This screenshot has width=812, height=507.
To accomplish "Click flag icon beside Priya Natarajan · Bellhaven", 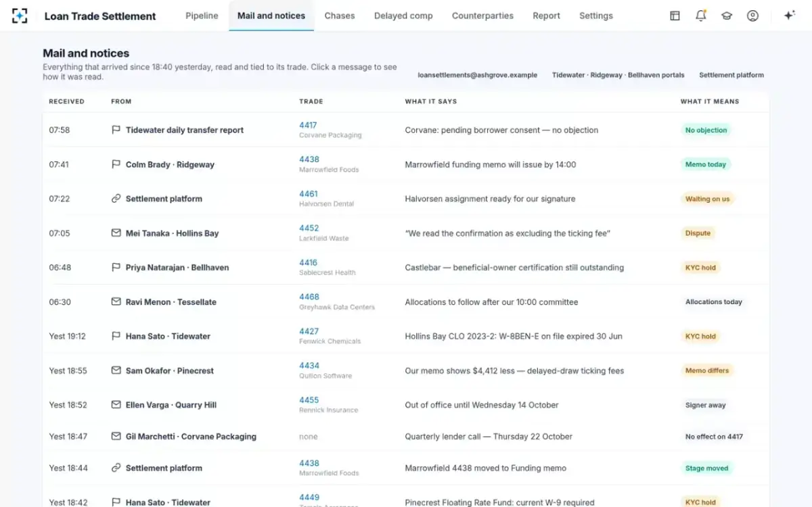I will point(116,268).
